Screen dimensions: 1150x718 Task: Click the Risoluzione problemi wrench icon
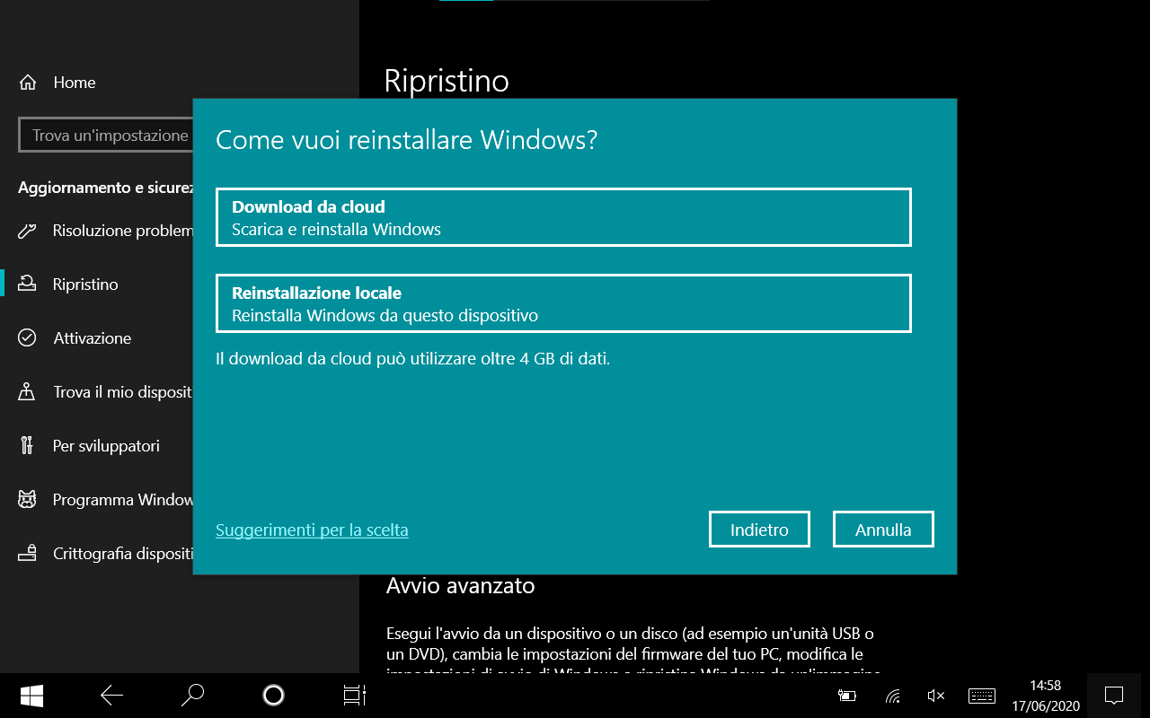click(x=27, y=231)
